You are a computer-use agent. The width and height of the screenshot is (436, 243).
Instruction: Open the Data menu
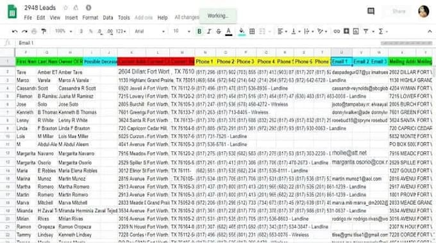[x=108, y=17]
